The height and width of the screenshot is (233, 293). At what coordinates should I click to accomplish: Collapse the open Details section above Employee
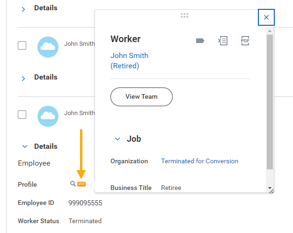25,146
